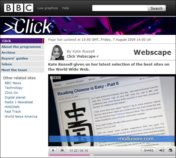The image size is (176, 158).
Task: Open the Click On link
Action: click(11, 93)
